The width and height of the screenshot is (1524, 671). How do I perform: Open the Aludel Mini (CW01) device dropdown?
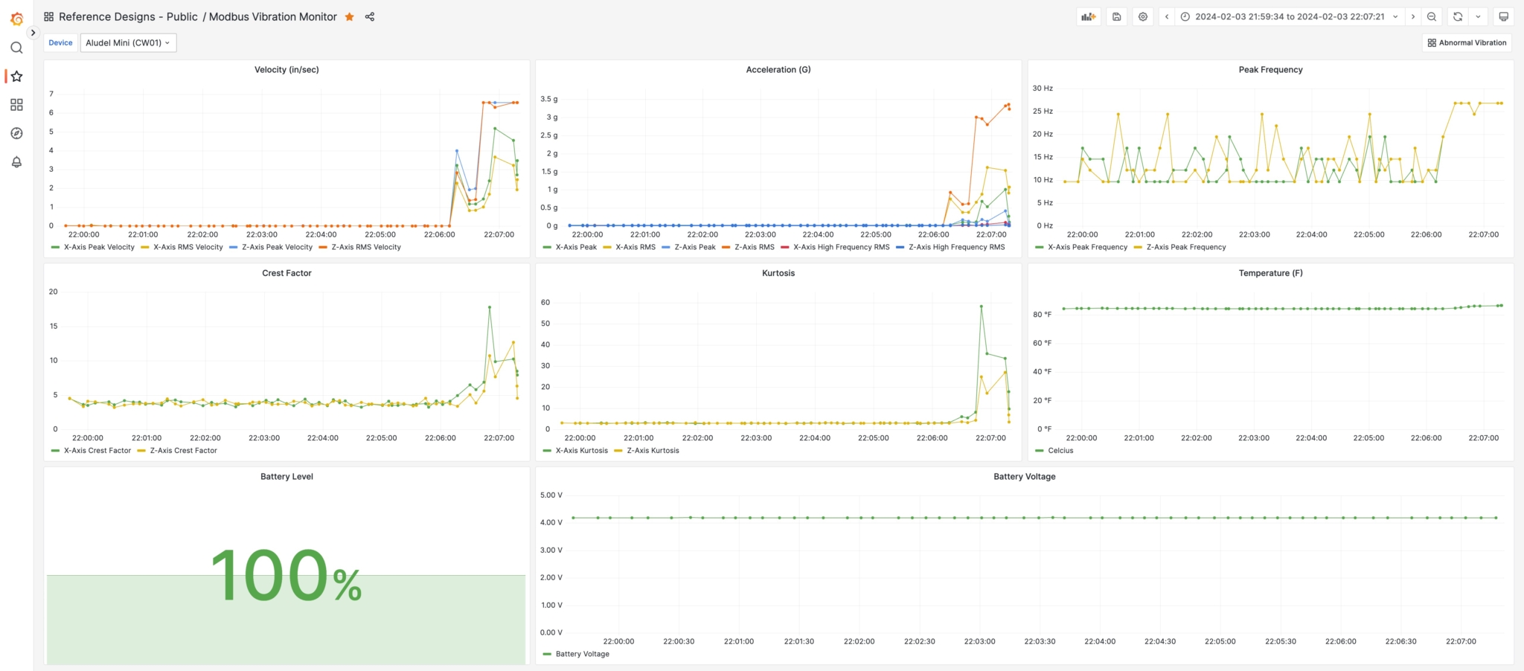pos(128,42)
